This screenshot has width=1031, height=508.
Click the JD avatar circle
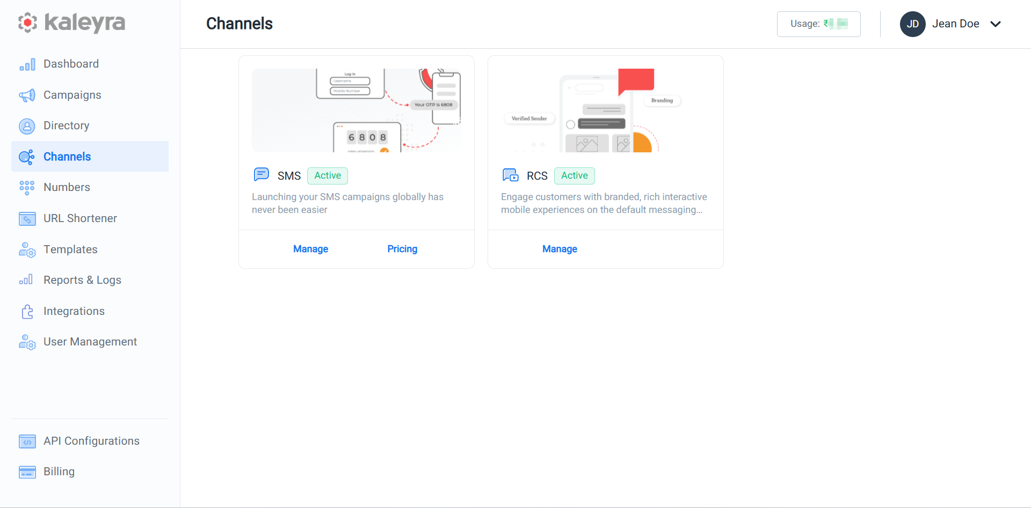click(913, 24)
